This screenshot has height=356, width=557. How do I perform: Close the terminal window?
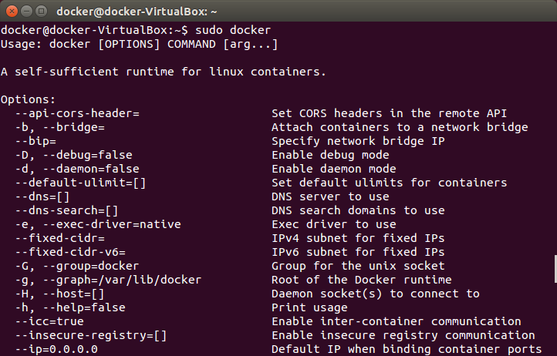[12, 11]
